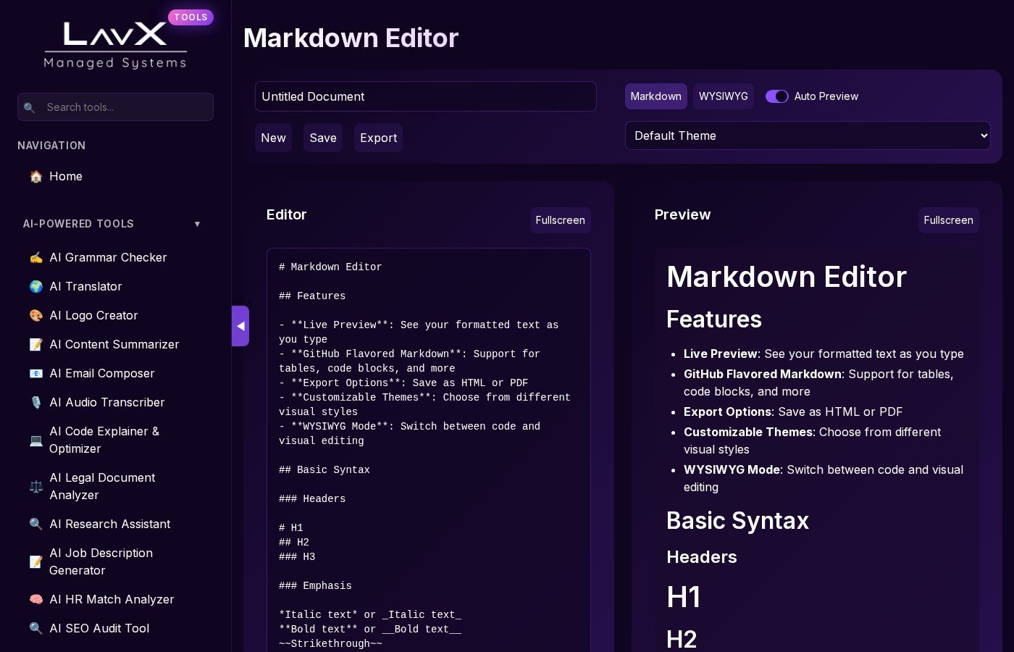Click the Export button
This screenshot has width=1014, height=652.
[x=378, y=138]
